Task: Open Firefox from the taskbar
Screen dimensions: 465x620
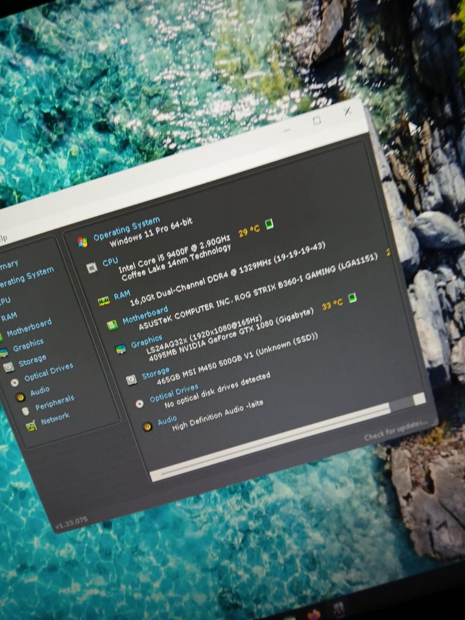Action: tap(314, 615)
